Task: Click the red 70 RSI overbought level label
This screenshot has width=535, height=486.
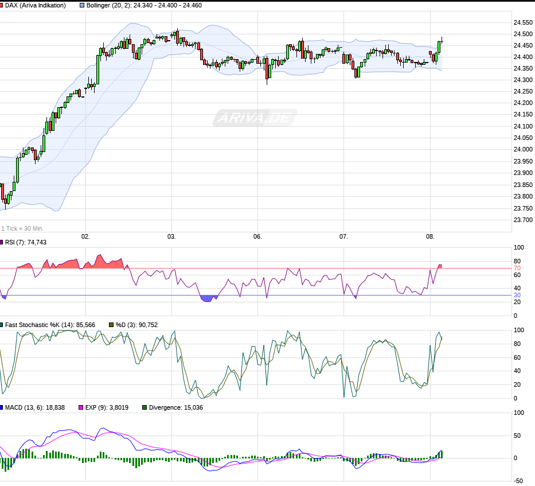Action: (x=517, y=269)
